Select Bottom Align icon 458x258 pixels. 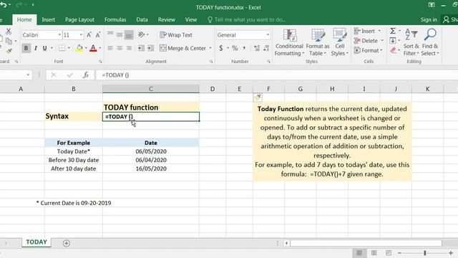(129, 35)
